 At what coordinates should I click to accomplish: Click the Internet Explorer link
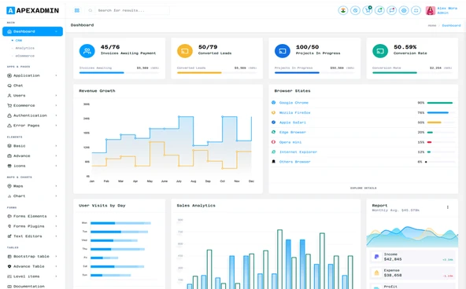[x=298, y=152]
